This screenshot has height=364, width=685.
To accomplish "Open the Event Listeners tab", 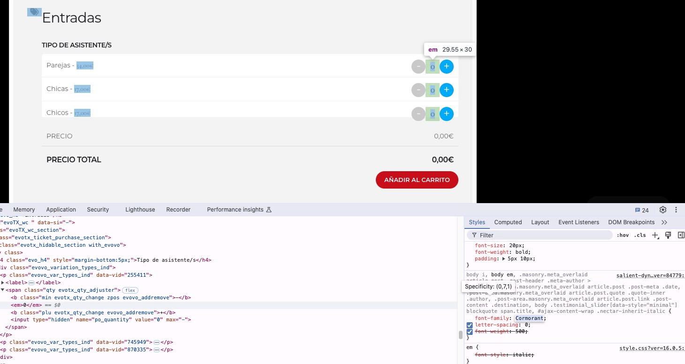I will 578,222.
